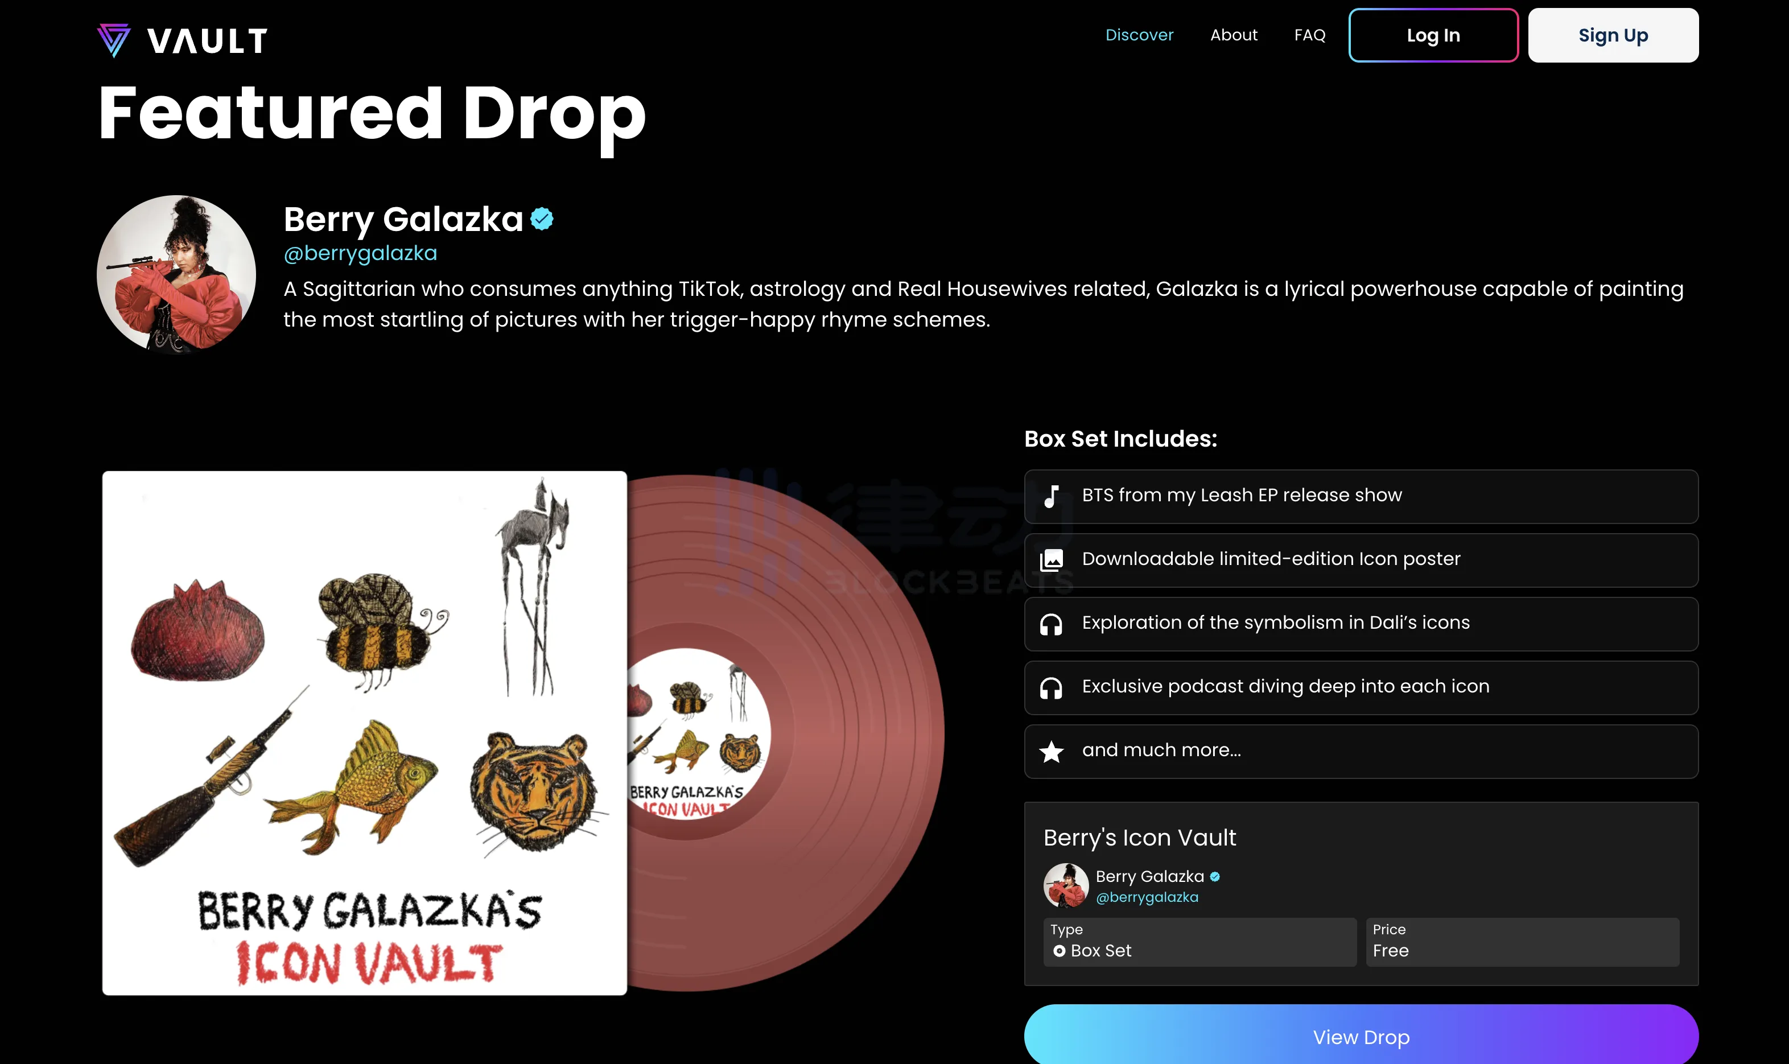Click the music note icon for BTS content
The width and height of the screenshot is (1789, 1064).
pos(1052,495)
